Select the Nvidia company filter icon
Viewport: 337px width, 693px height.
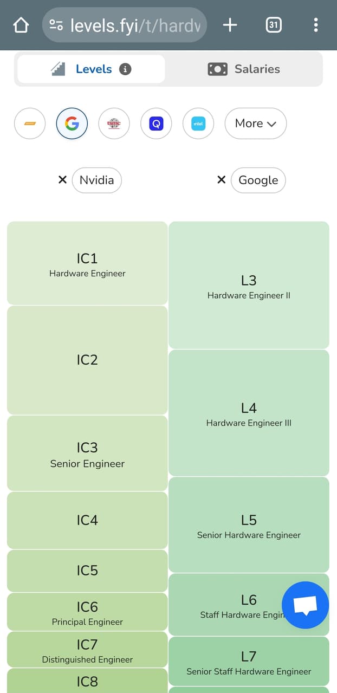30,124
